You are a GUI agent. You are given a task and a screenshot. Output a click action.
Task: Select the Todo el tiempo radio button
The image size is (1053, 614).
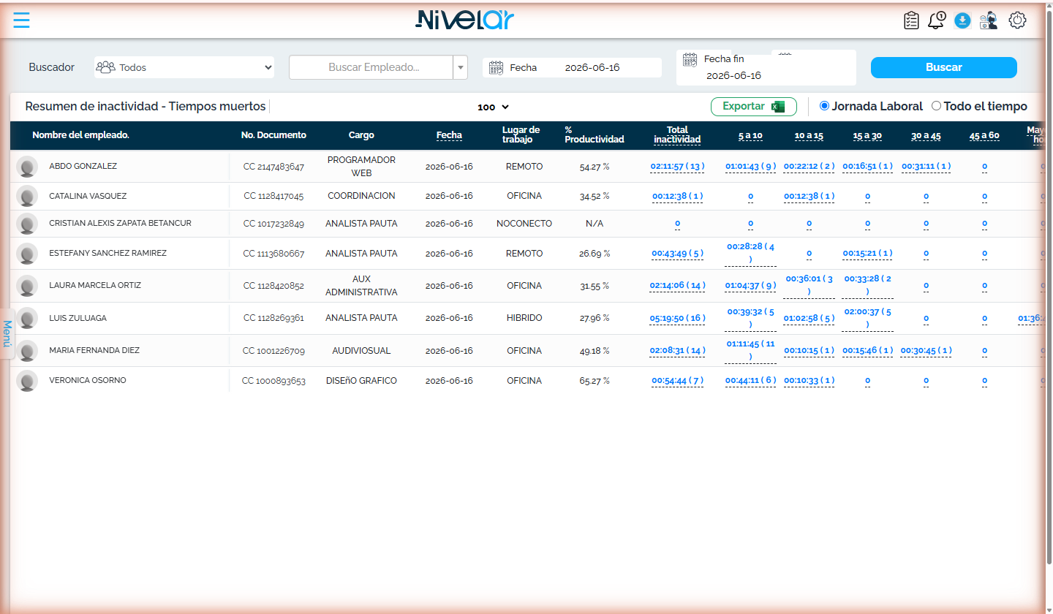tap(936, 106)
